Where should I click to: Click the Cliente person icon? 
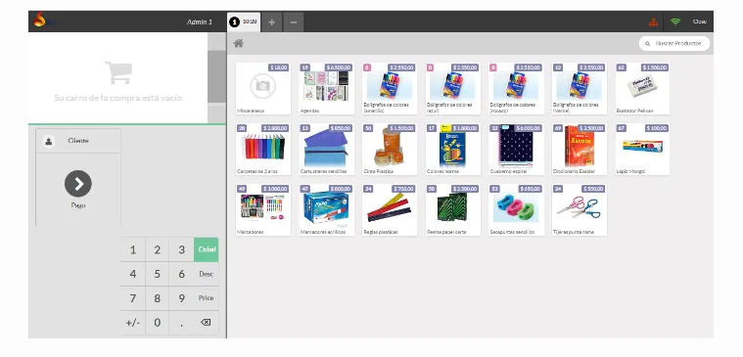tap(48, 141)
